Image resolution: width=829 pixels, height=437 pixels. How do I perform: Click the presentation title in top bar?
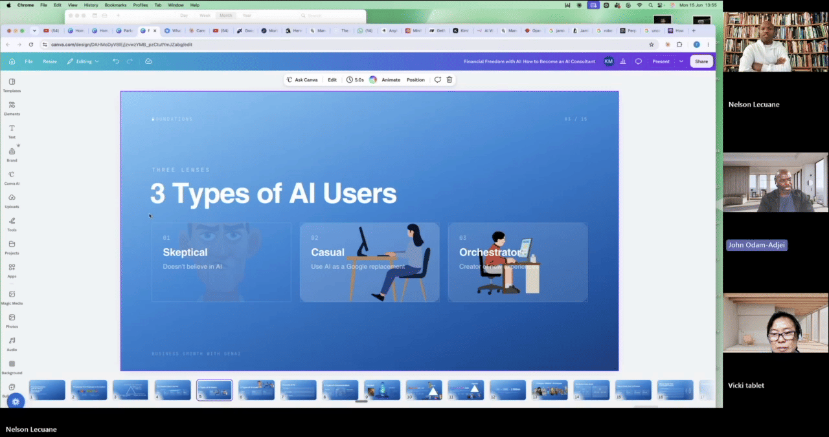(529, 61)
